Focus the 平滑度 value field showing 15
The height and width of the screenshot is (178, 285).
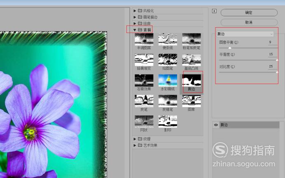coord(272,54)
